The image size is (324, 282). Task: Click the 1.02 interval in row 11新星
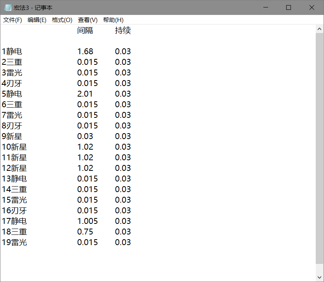(x=85, y=157)
